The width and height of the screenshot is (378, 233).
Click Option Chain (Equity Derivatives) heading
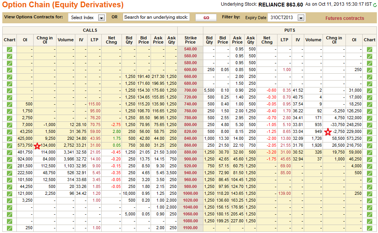[x=63, y=5]
